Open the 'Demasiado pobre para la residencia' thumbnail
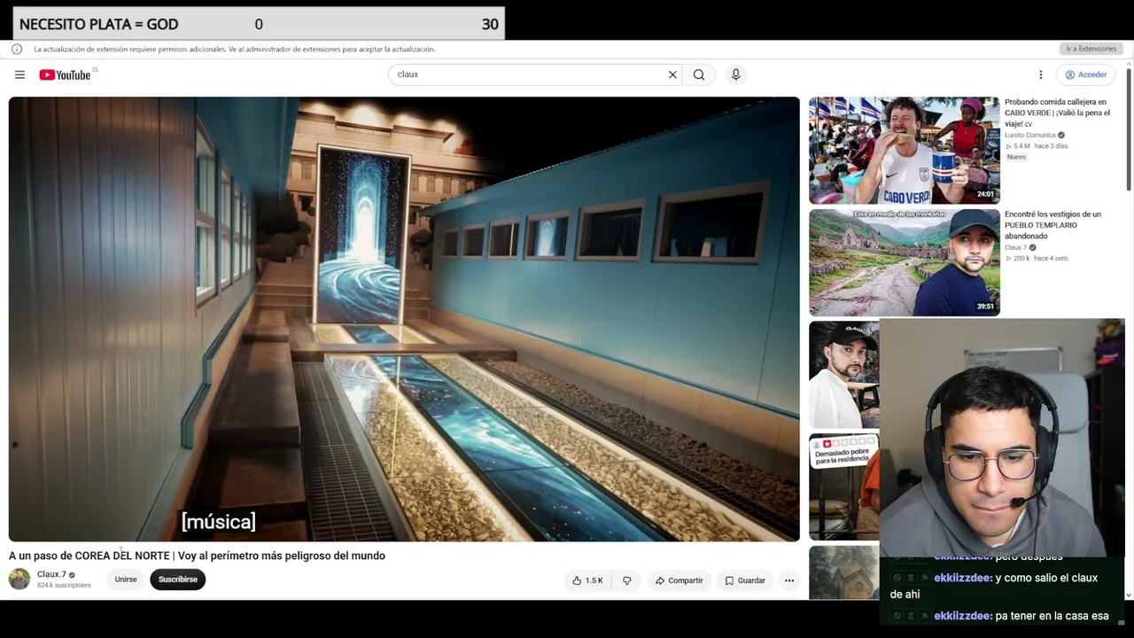The image size is (1134, 638). pos(844,486)
